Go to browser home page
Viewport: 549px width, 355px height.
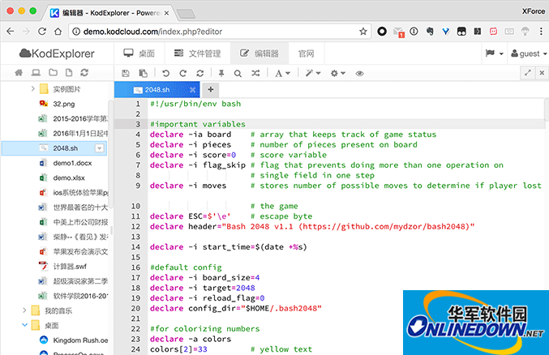click(x=58, y=32)
